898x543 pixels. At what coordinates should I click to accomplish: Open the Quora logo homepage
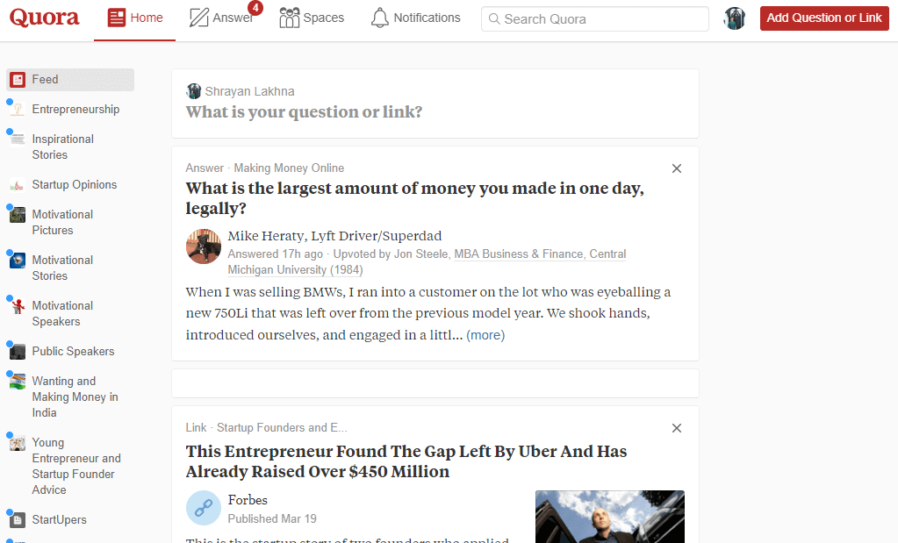click(x=44, y=18)
